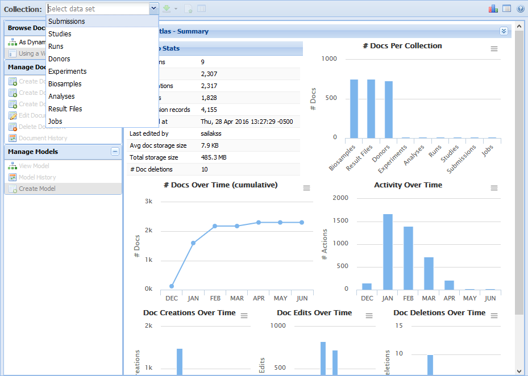Click the file upload icon in toolbar
The height and width of the screenshot is (376, 528).
coord(188,9)
